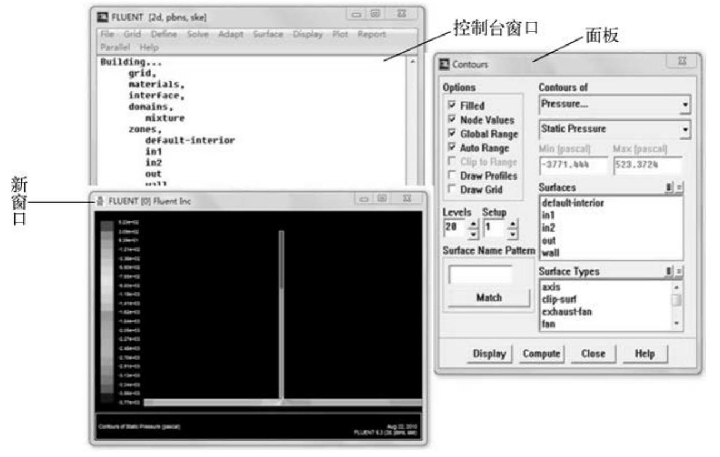Expand the Pressure... category dropdown
This screenshot has height=457, width=720.
pyautogui.click(x=686, y=105)
